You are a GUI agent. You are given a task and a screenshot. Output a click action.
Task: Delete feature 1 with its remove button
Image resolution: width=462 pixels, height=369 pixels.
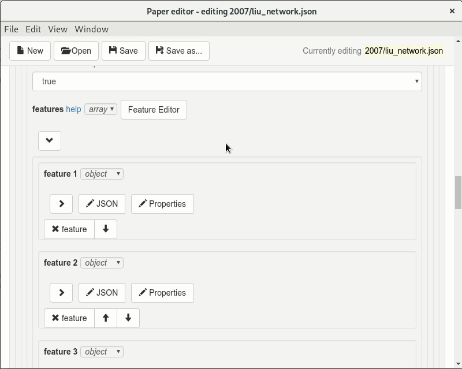click(69, 229)
